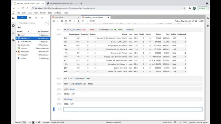Toggle Simple mode switch in status bar
This screenshot has height=124, width=221.
23,123
